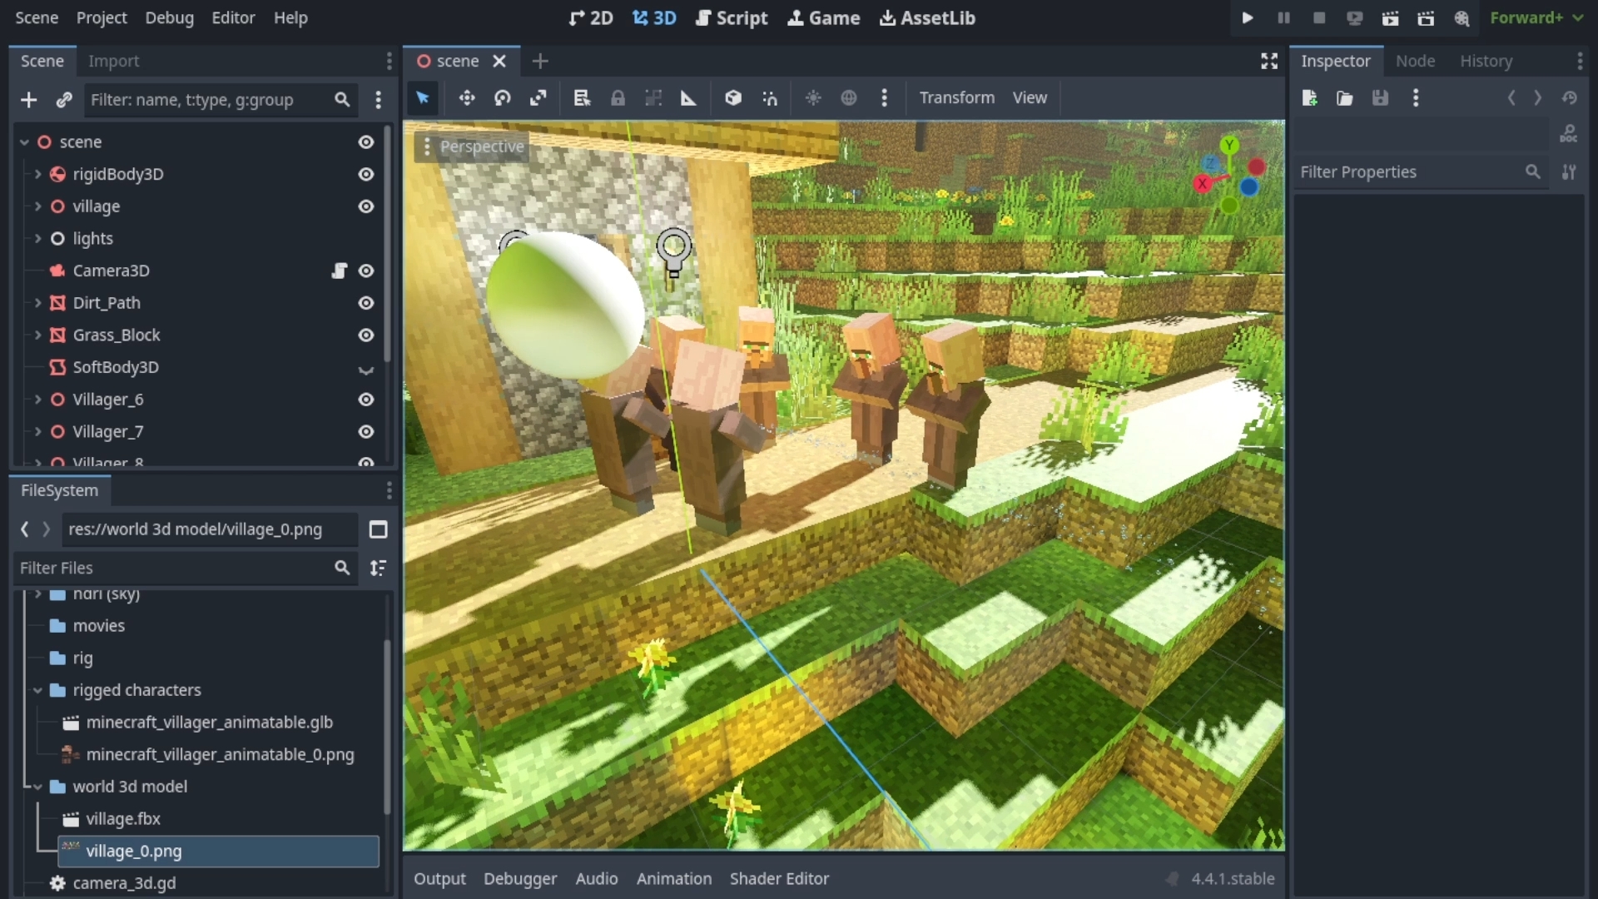1598x899 pixels.
Task: Click the remote debug icon
Action: 1355,17
